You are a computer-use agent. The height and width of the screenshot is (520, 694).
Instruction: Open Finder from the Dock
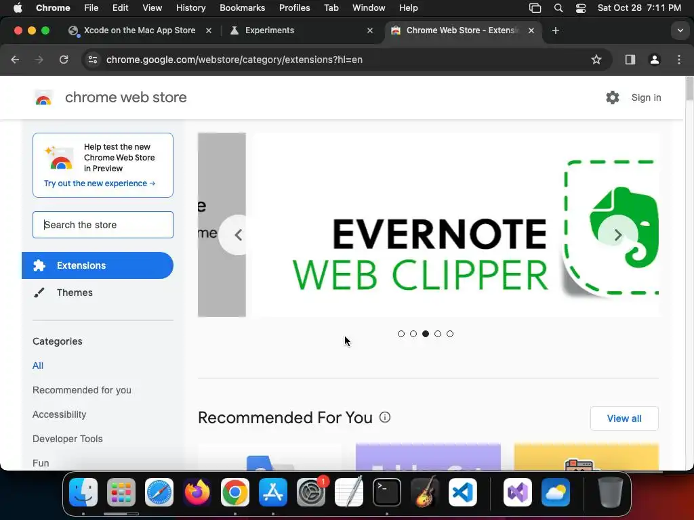coord(83,492)
